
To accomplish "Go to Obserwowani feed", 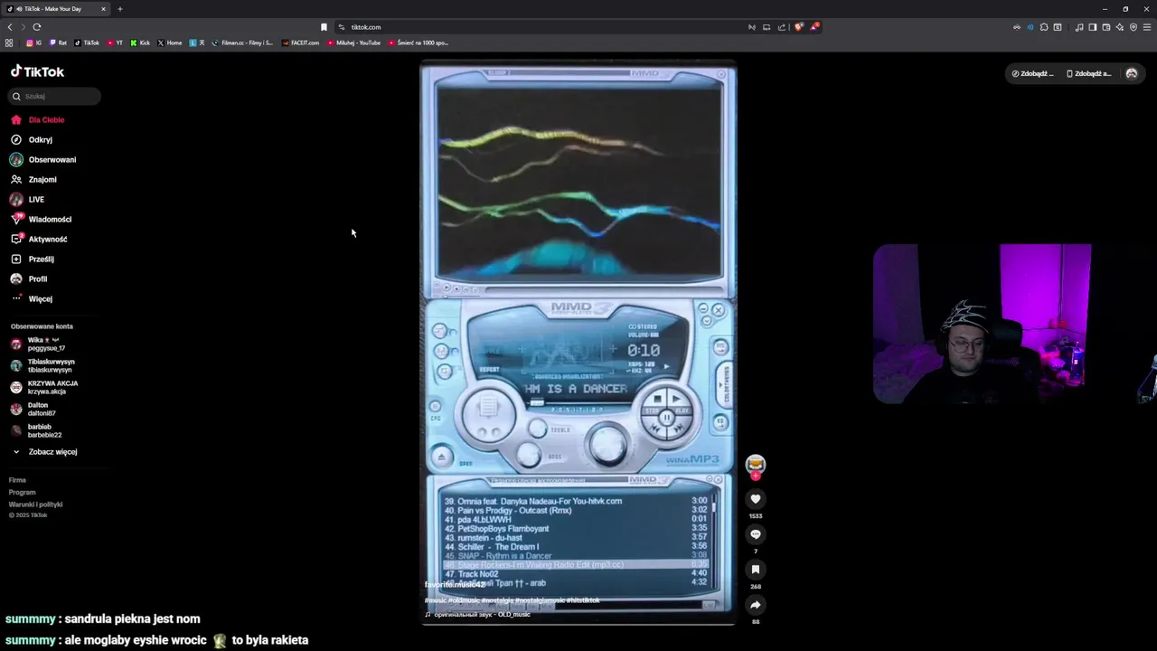I will point(43,159).
